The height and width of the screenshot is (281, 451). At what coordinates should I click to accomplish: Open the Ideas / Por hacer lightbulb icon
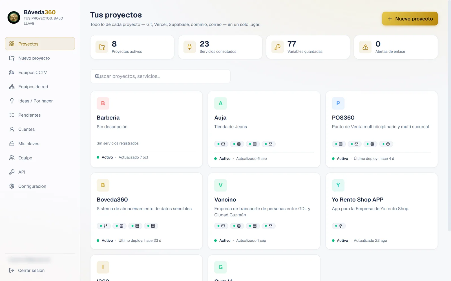[12, 101]
